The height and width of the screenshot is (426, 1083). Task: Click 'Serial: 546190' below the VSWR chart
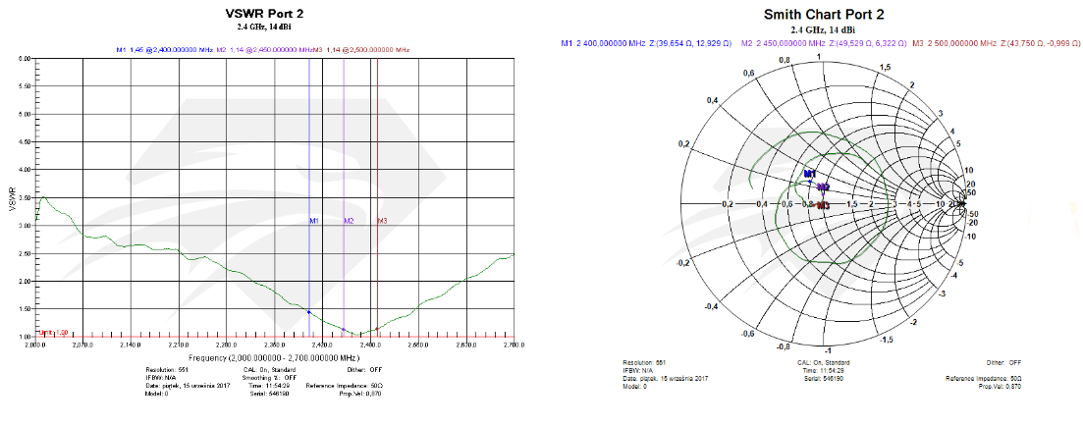271,394
